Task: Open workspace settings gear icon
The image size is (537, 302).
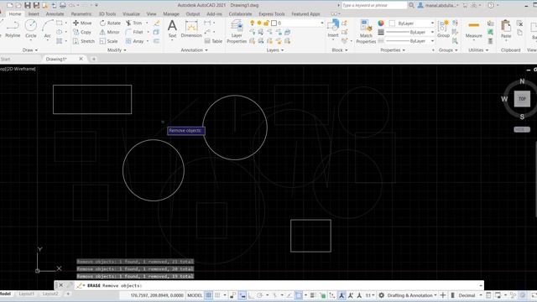Action: [x=381, y=295]
